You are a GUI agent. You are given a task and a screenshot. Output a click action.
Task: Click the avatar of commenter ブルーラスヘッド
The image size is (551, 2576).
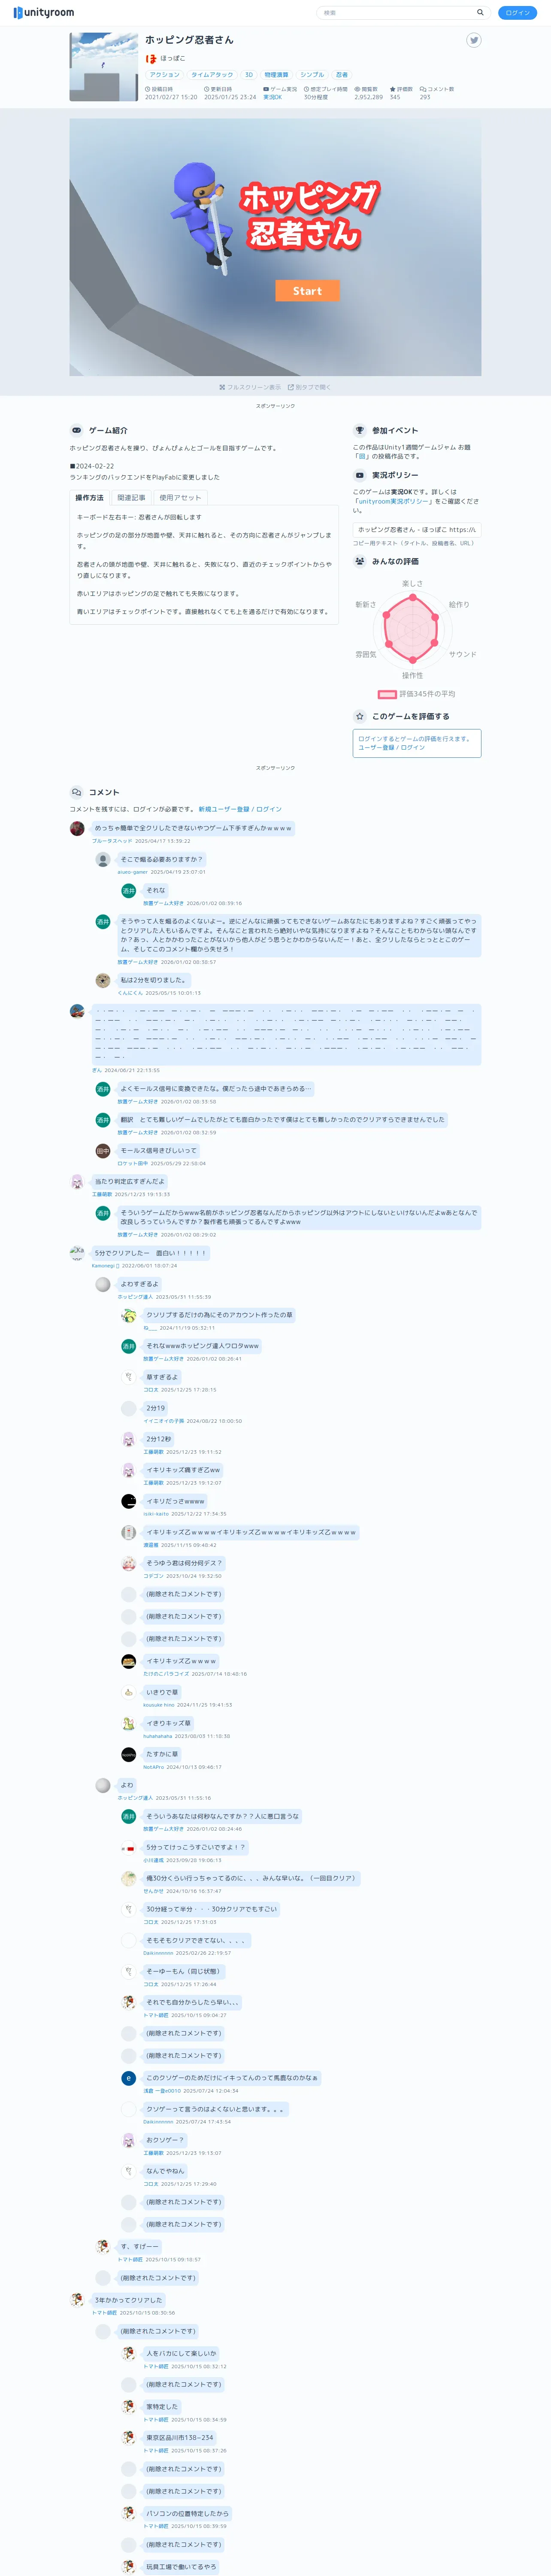(77, 828)
